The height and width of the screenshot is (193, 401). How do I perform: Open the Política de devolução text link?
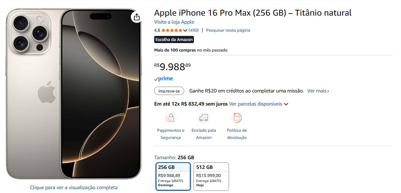[237, 134]
